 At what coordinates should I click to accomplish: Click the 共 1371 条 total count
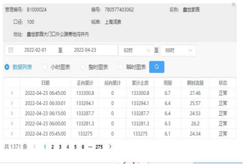(16, 147)
